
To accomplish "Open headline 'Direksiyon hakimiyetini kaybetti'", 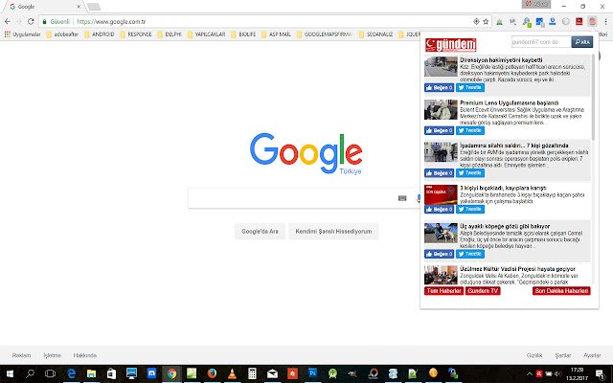I will click(x=501, y=59).
